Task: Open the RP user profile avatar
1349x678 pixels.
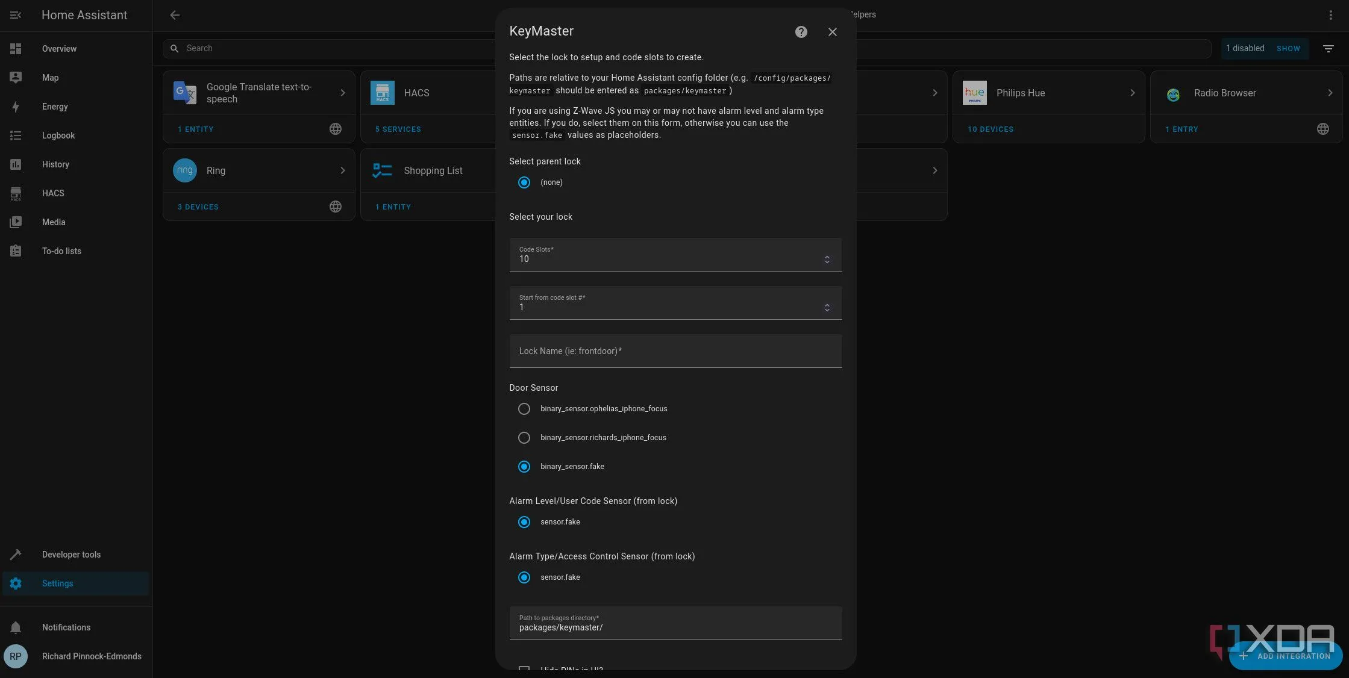Action: pyautogui.click(x=16, y=656)
